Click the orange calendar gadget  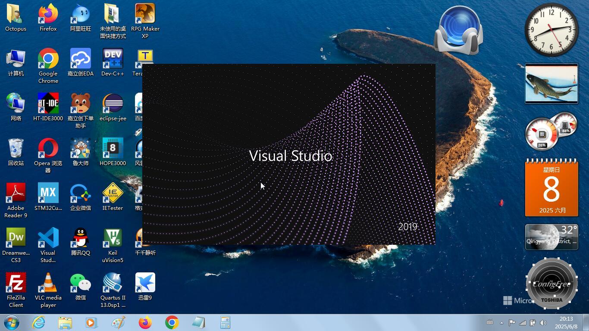[x=551, y=188]
